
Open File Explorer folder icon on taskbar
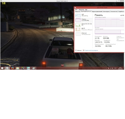[x=18, y=68]
